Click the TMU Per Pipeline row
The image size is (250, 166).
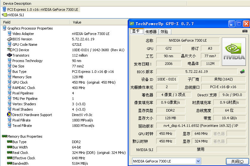[x=64, y=99]
